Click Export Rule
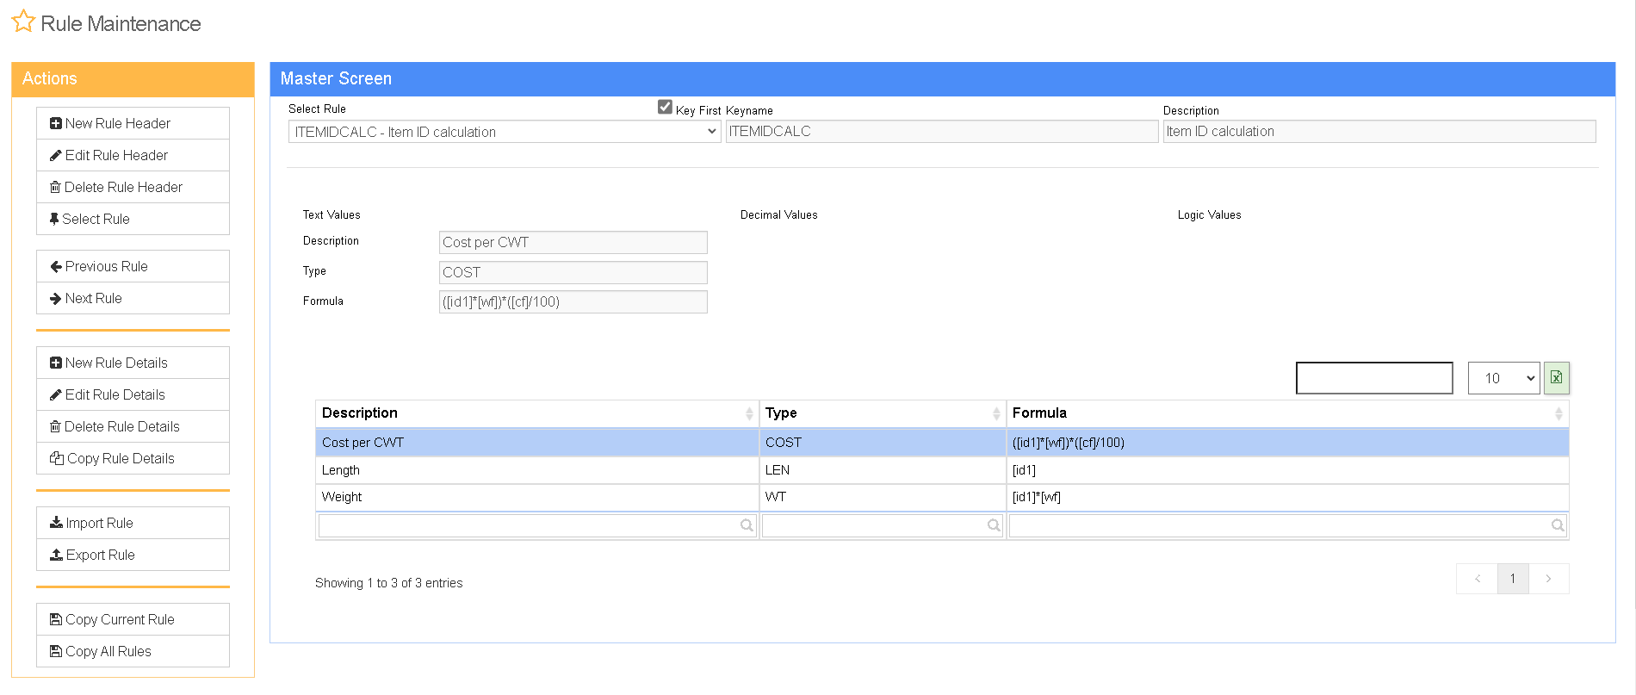This screenshot has height=695, width=1636. (133, 555)
